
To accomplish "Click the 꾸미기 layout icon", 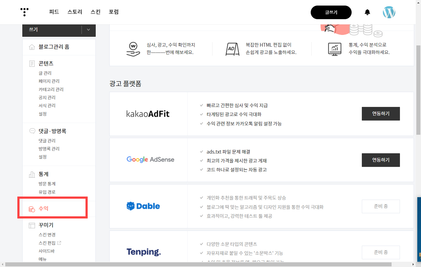I will pyautogui.click(x=32, y=225).
